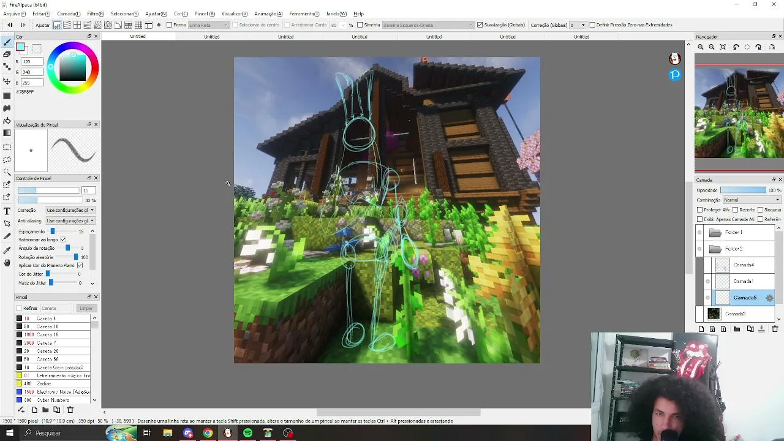Create a new layer in the layer panel
This screenshot has width=784, height=441.
click(701, 329)
